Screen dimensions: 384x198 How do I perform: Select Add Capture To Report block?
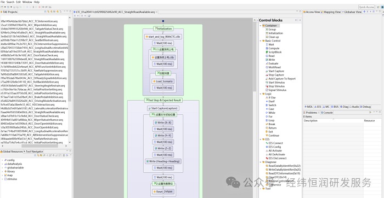point(282,79)
